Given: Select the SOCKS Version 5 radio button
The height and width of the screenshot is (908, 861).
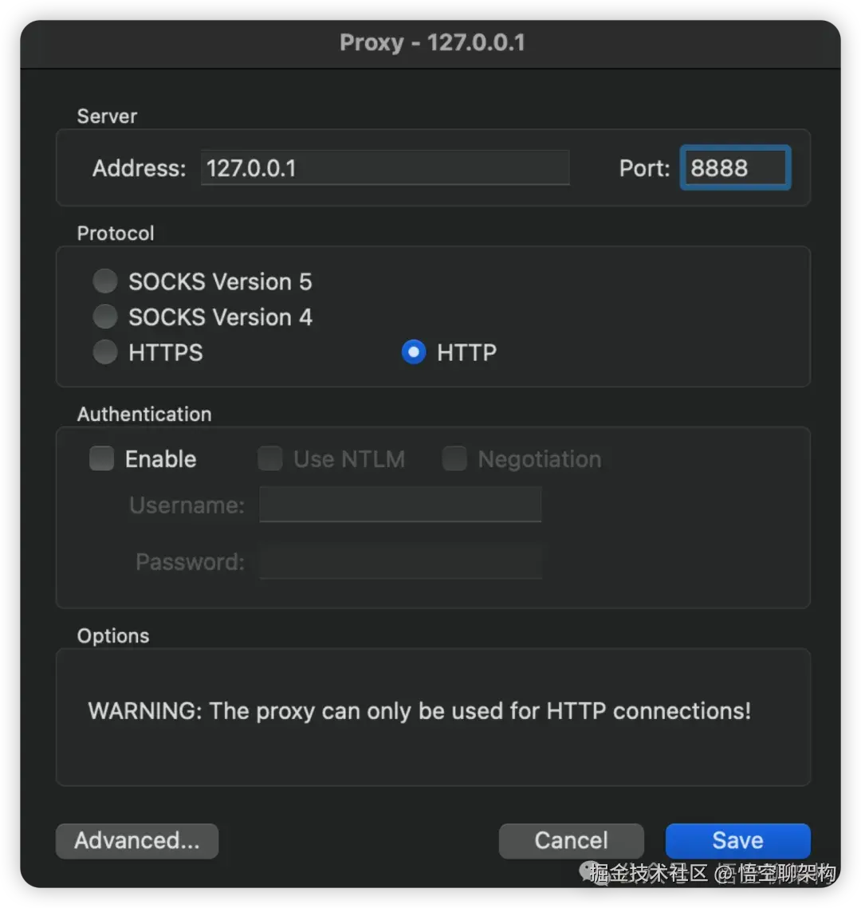Looking at the screenshot, I should coord(105,281).
